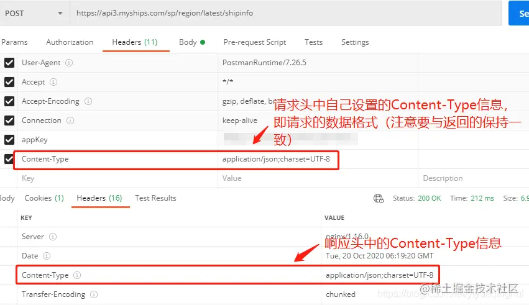Open the request Body tab
Viewport: 529px width, 305px height.
click(x=192, y=42)
